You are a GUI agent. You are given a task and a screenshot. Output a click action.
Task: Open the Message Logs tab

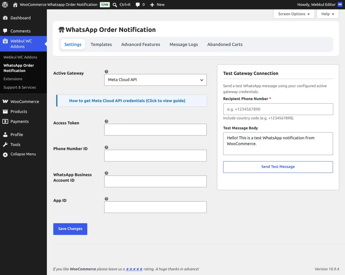tap(184, 44)
